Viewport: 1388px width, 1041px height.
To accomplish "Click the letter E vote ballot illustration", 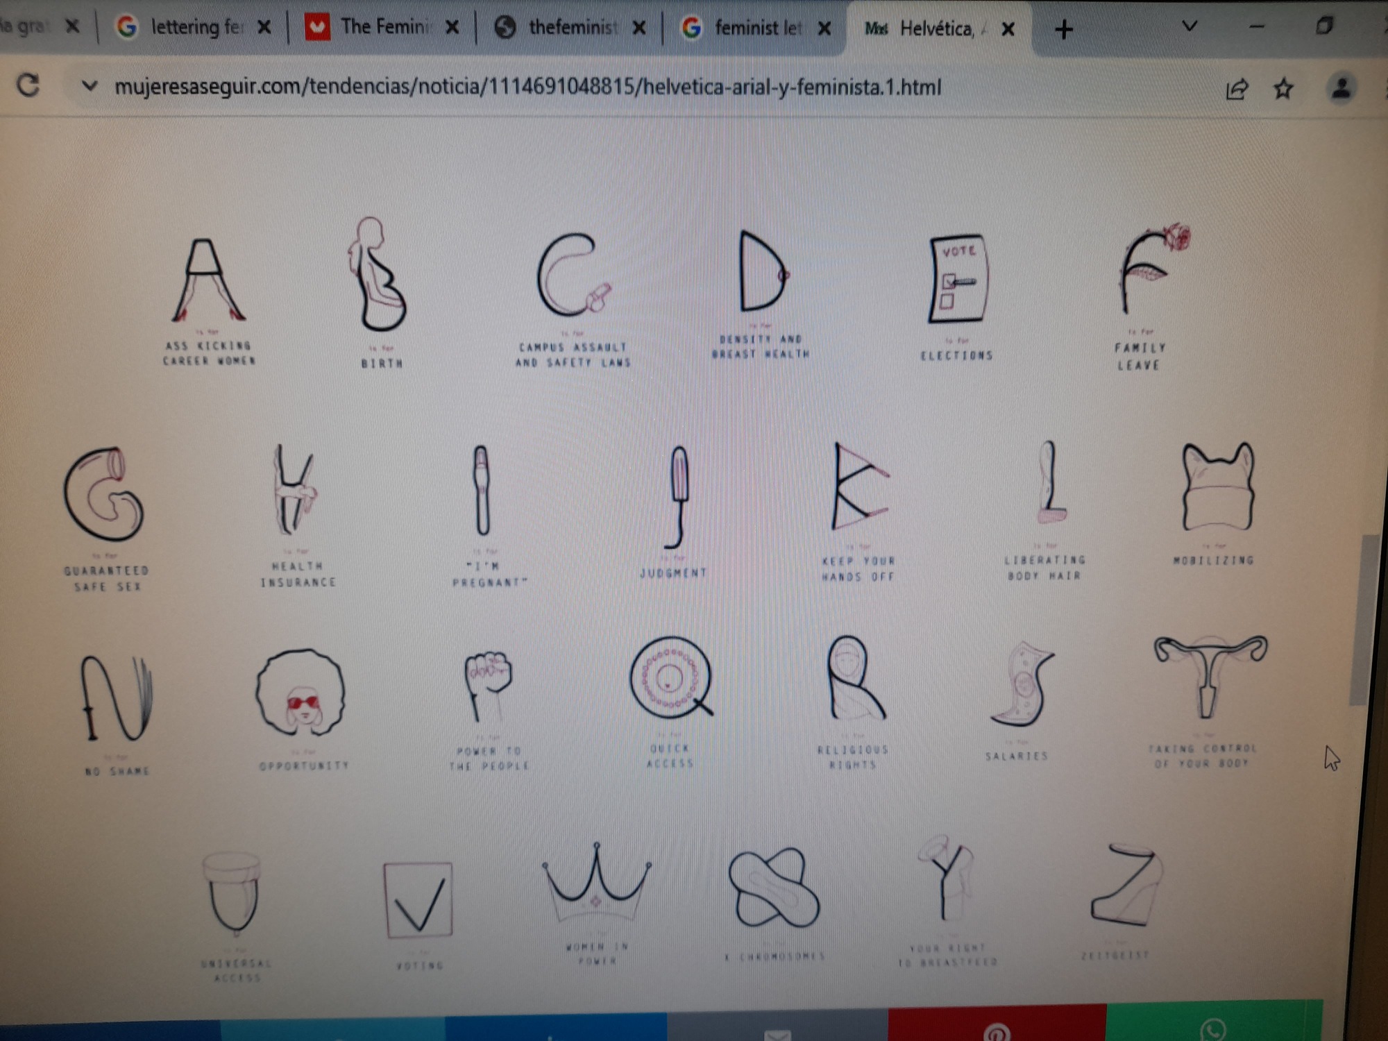I will (958, 279).
